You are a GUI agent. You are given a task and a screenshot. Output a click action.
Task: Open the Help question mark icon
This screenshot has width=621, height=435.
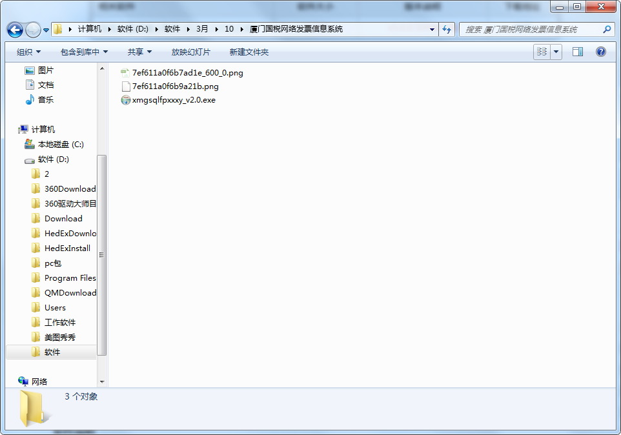pyautogui.click(x=601, y=52)
